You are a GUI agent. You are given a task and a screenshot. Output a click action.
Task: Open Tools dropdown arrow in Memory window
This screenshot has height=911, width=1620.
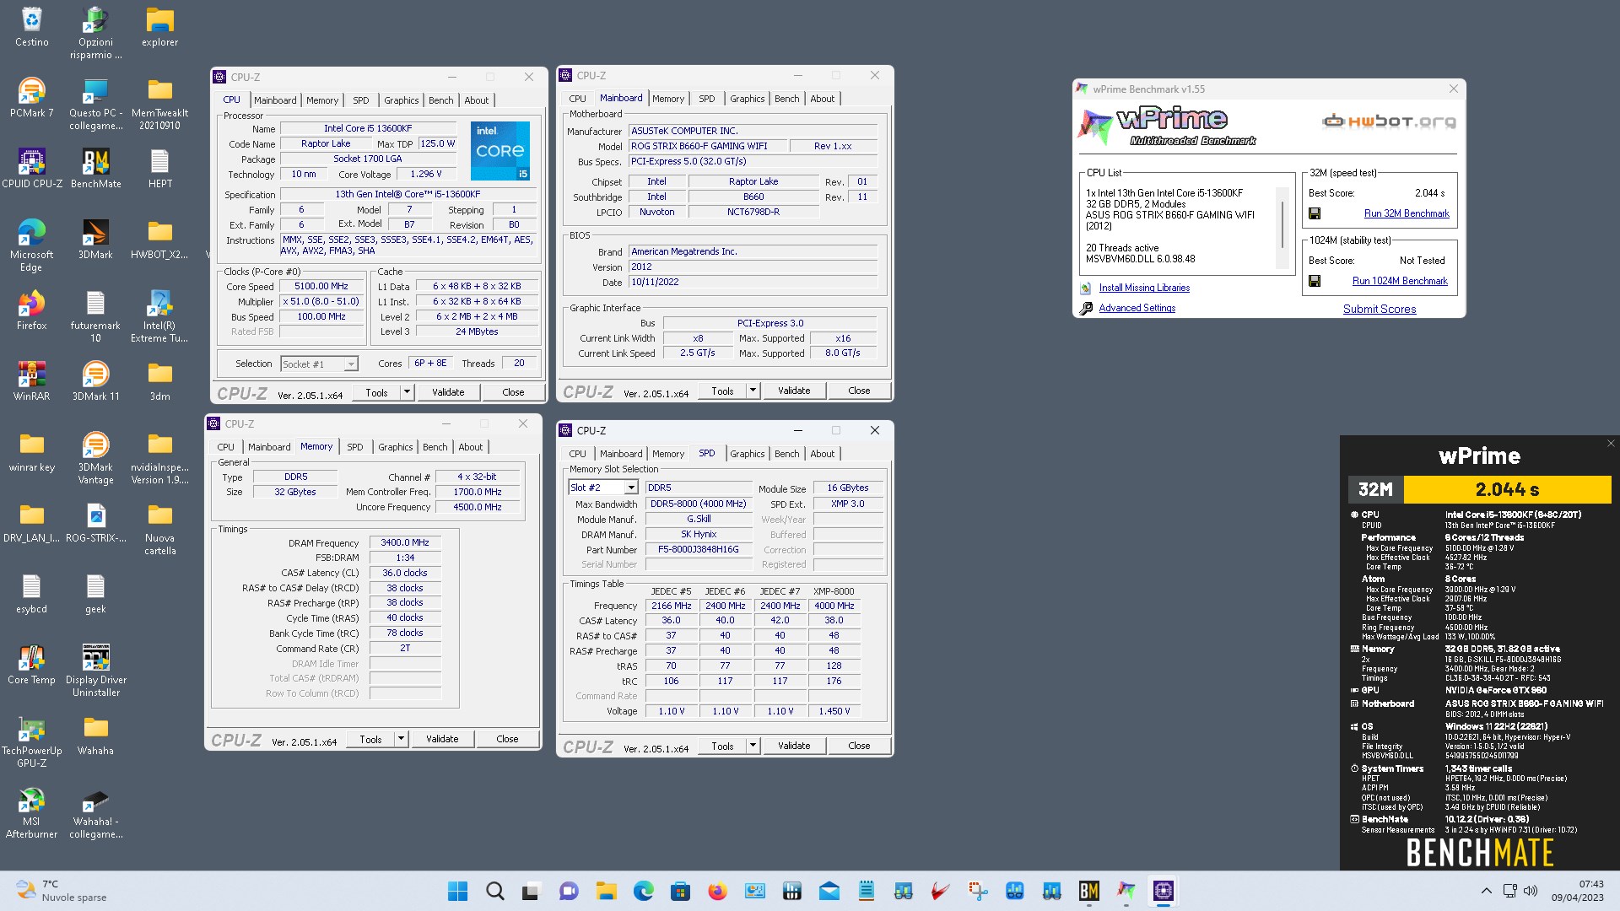click(401, 739)
